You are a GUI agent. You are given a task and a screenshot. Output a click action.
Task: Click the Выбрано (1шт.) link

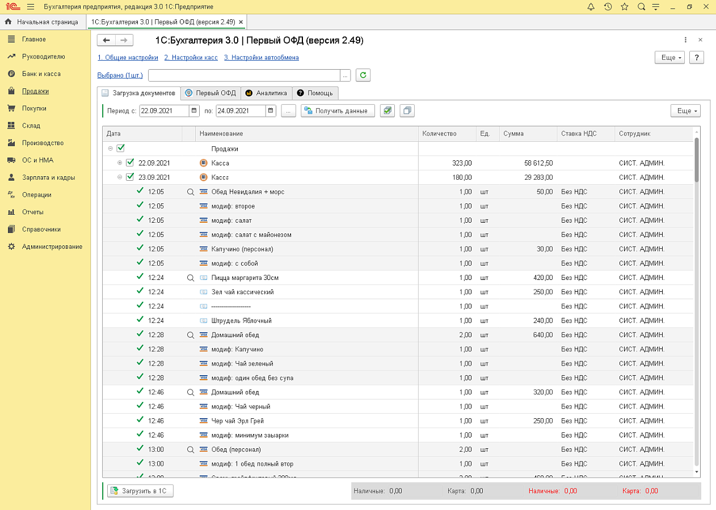(x=120, y=75)
